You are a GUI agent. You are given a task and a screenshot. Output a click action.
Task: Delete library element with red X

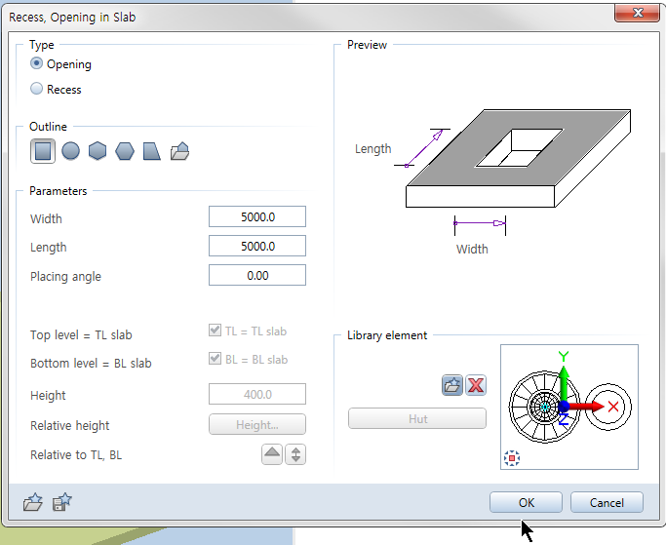[475, 385]
